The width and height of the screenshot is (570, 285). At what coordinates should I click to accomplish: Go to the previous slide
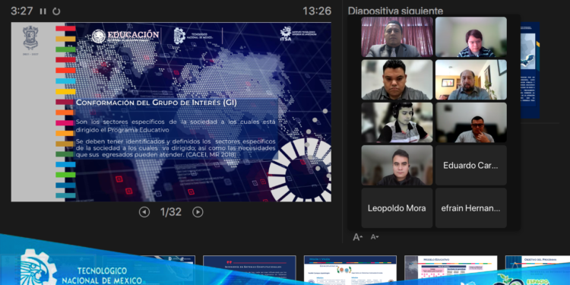(x=144, y=212)
